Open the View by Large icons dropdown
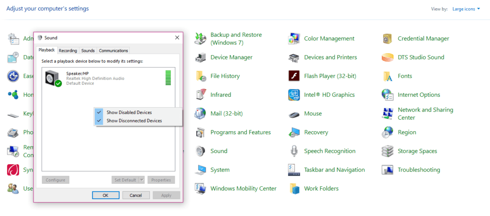 tap(466, 9)
